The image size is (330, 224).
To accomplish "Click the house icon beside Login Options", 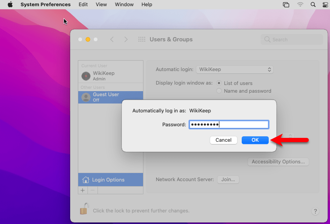I will coord(86,180).
